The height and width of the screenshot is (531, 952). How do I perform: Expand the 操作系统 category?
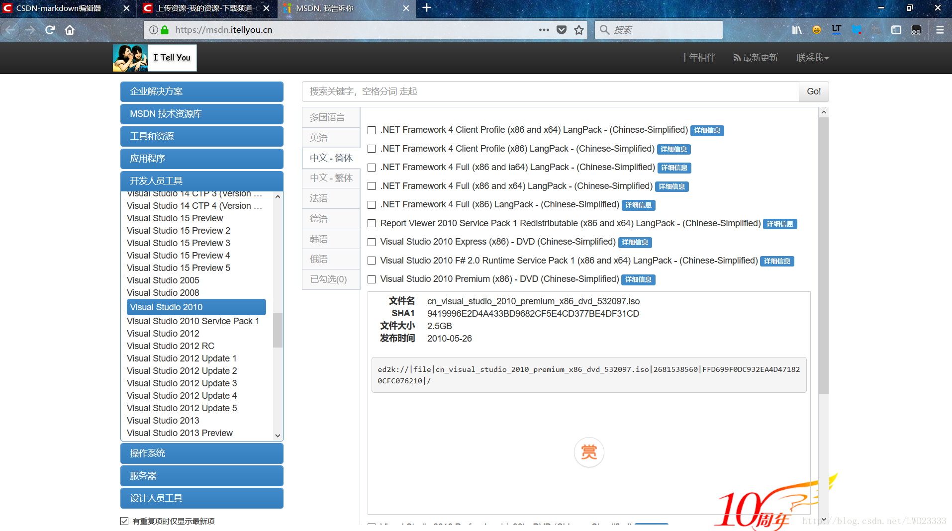click(x=202, y=453)
